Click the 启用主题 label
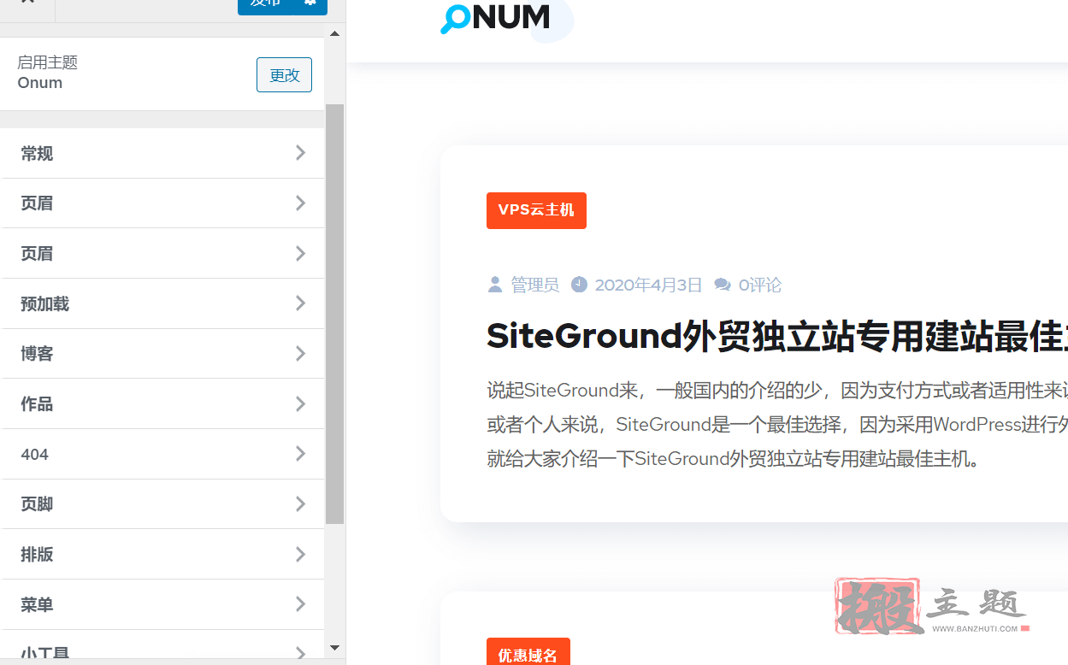This screenshot has width=1068, height=665. point(47,62)
